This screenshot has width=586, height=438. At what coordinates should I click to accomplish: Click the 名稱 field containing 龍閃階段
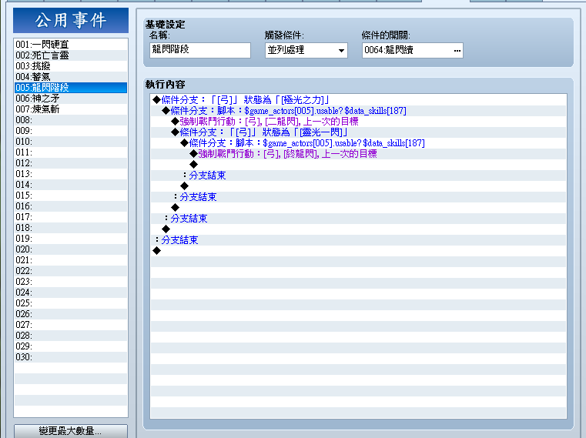tap(200, 50)
